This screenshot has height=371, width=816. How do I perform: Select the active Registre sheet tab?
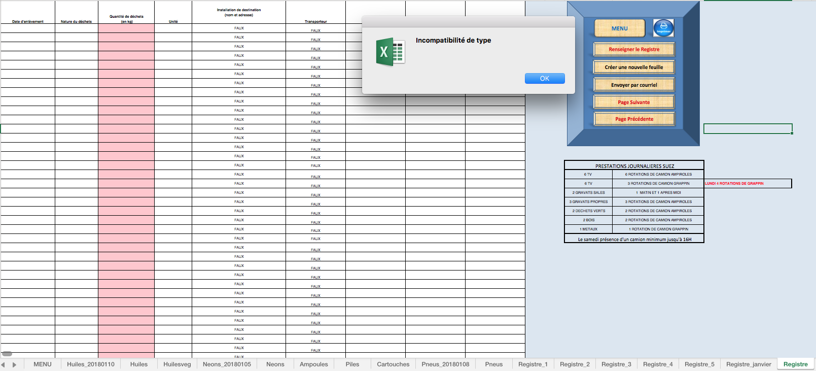point(796,364)
